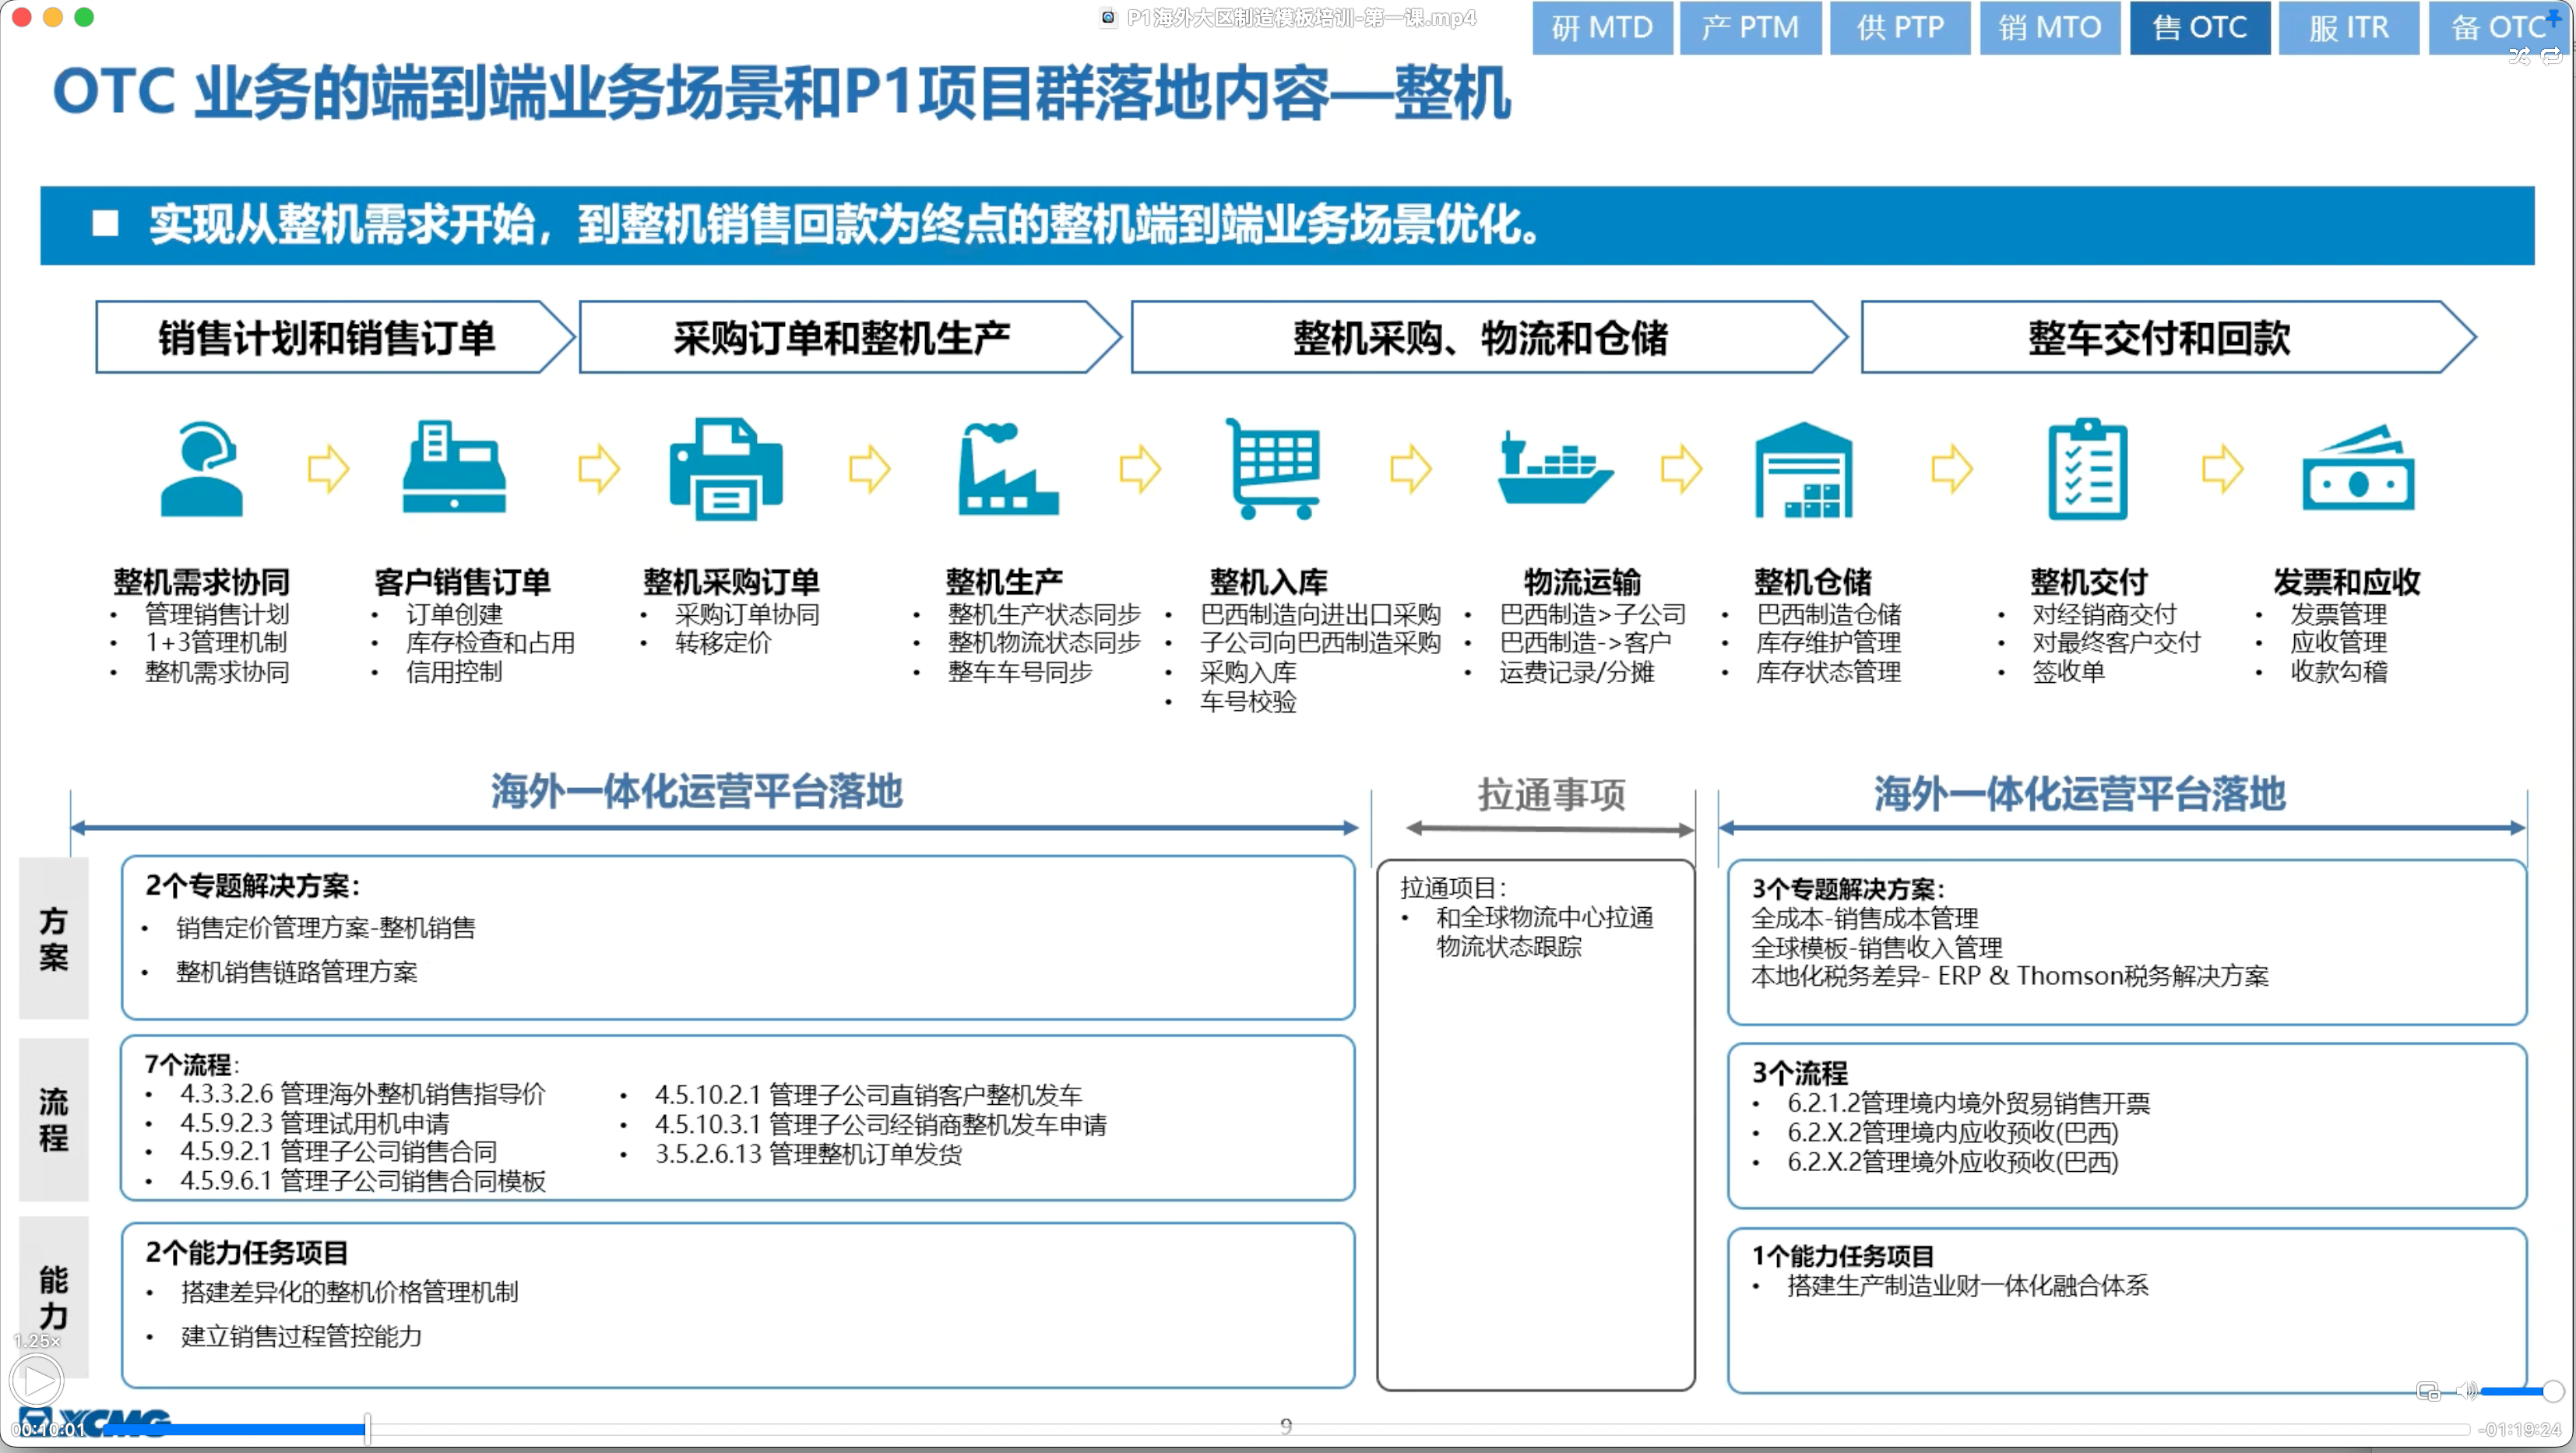Click the shopping cart icon for 整机入库

point(1274,469)
